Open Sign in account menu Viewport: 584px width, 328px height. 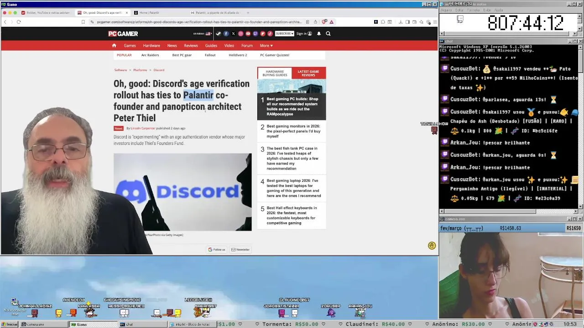pos(304,34)
